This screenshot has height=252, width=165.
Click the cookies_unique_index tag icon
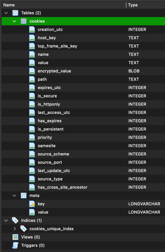[24, 229]
